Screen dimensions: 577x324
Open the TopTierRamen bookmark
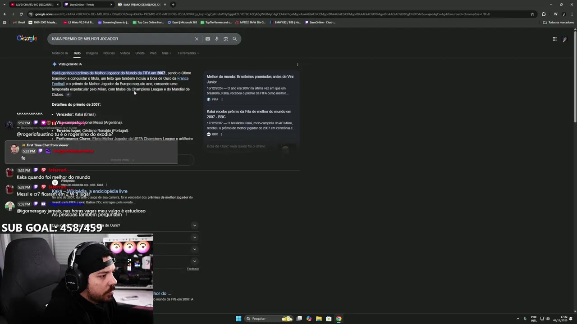coord(216,22)
